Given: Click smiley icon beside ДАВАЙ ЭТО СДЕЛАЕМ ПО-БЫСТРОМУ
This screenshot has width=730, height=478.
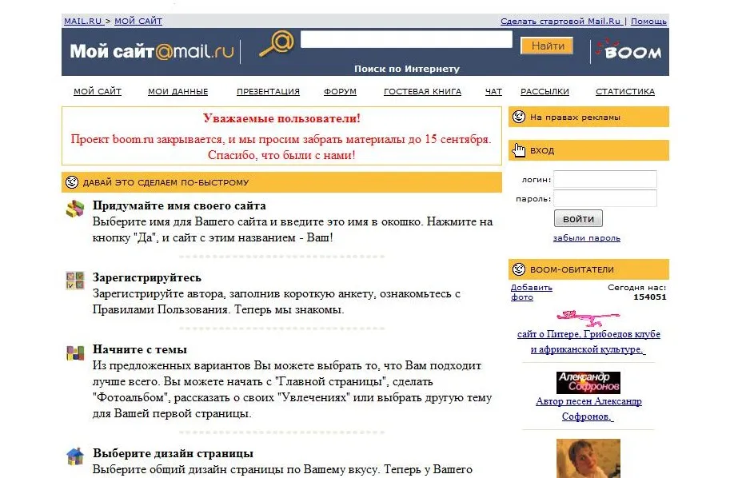Looking at the screenshot, I should click(x=72, y=182).
